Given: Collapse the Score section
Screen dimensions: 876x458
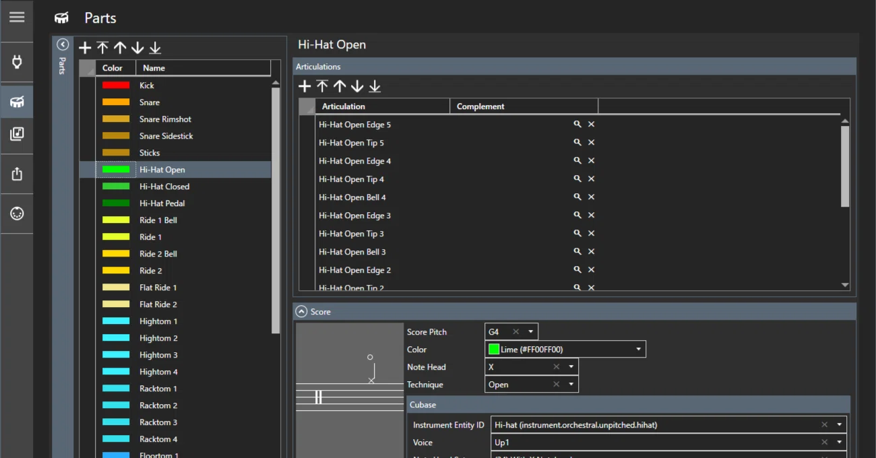Looking at the screenshot, I should click(x=301, y=312).
